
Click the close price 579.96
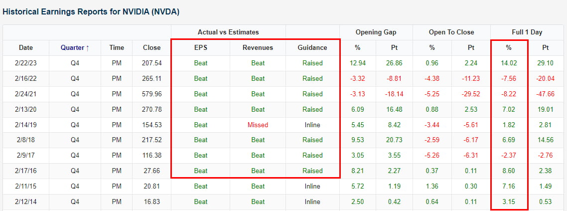151,94
